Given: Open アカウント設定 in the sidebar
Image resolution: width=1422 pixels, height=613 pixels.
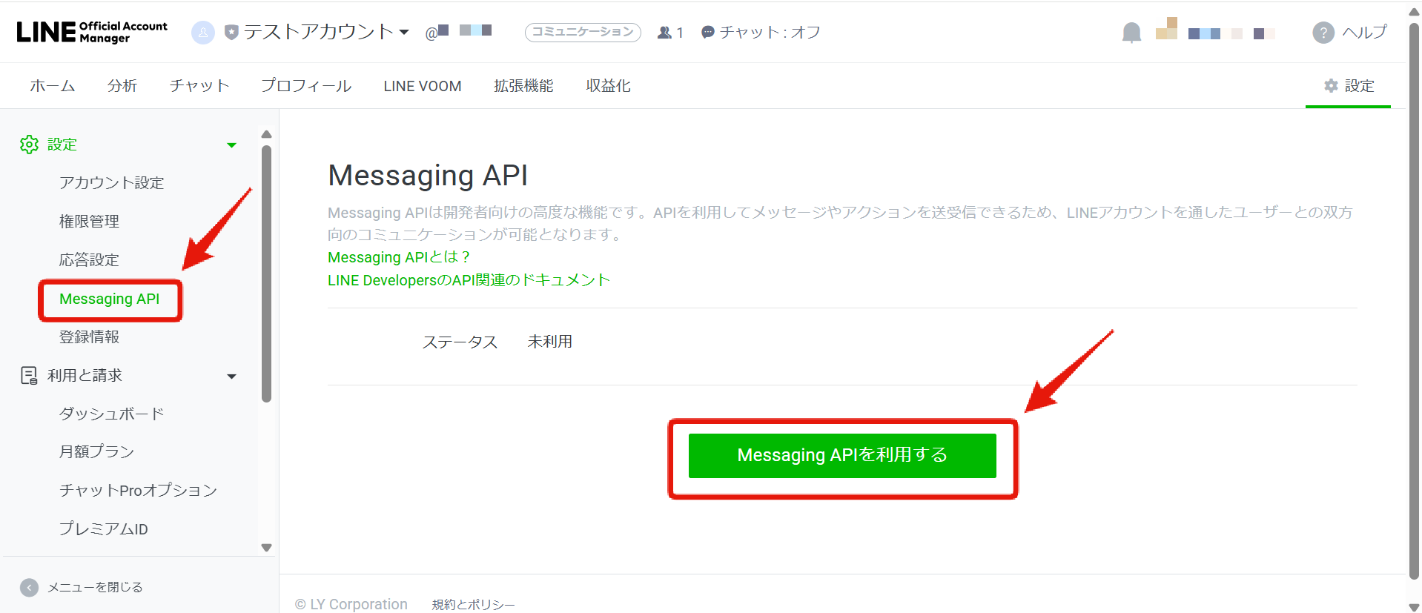Looking at the screenshot, I should (112, 183).
